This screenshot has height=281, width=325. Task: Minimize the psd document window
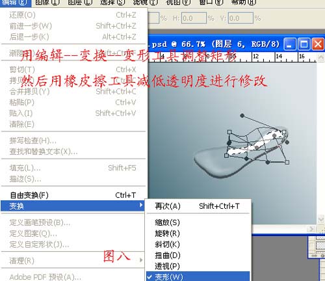[x=289, y=44]
